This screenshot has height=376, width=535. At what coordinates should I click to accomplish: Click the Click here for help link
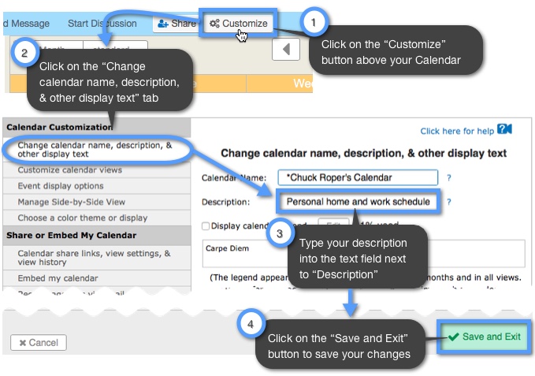[457, 131]
